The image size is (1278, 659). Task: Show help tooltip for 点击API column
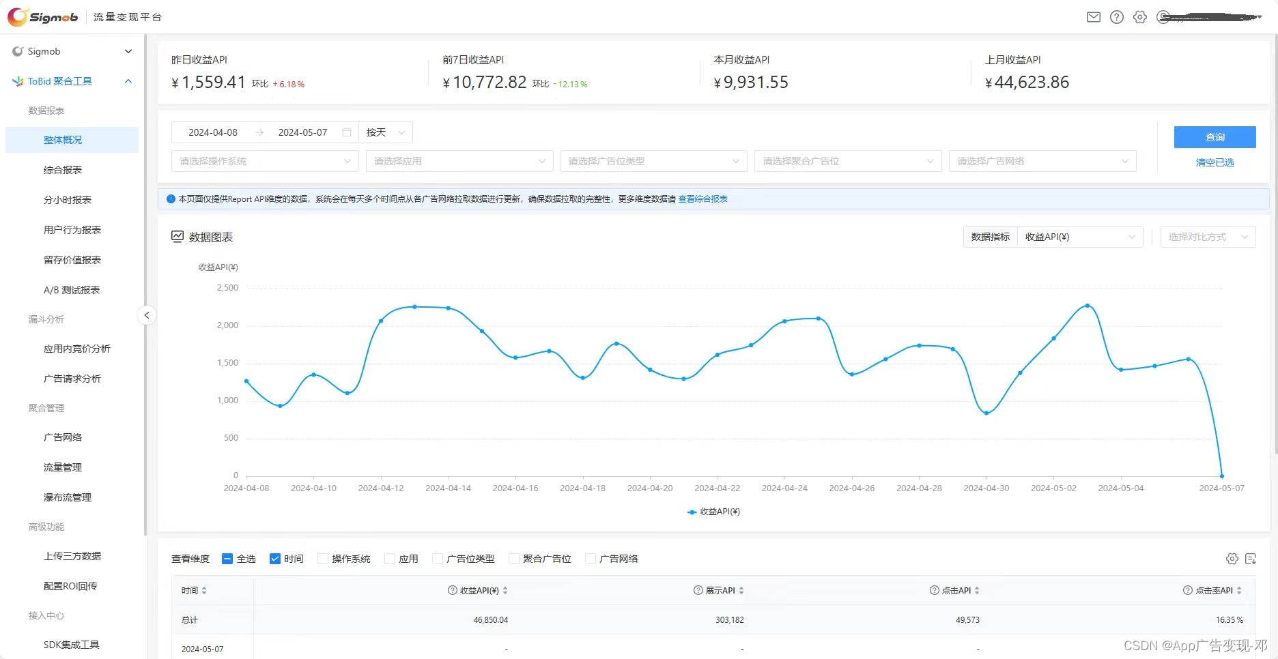coord(935,591)
